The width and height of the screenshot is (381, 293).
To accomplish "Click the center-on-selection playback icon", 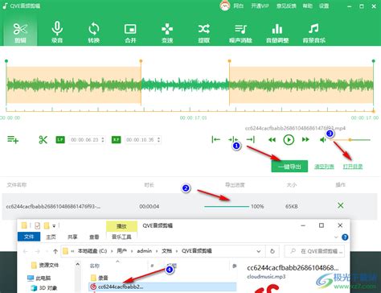I will (233, 139).
